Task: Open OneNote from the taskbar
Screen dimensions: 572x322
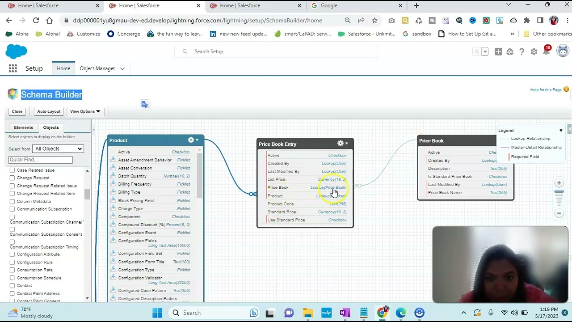Action: [345, 313]
